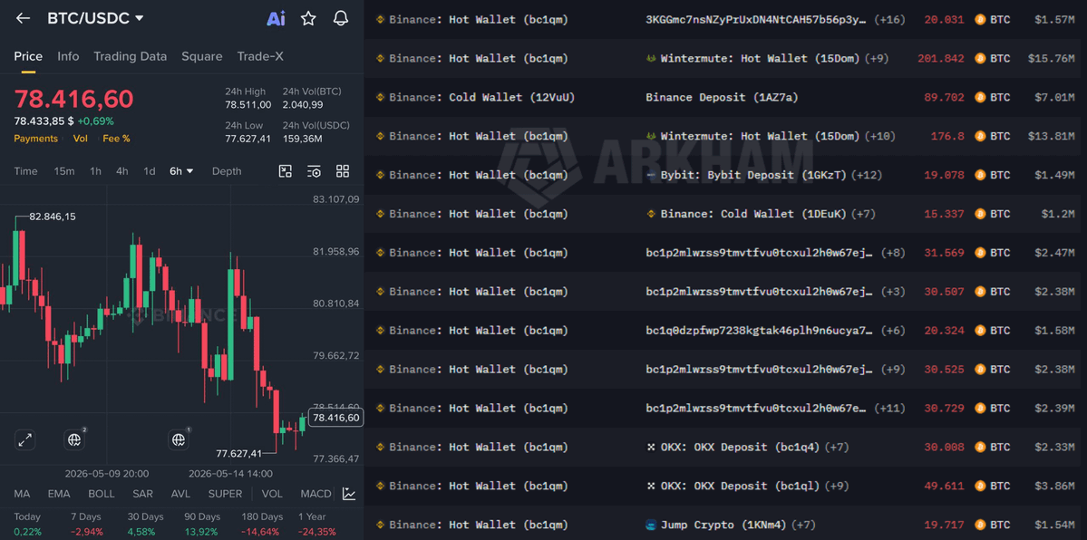Click OKX logo beside OKX Deposit (bc1q4)

[651, 447]
